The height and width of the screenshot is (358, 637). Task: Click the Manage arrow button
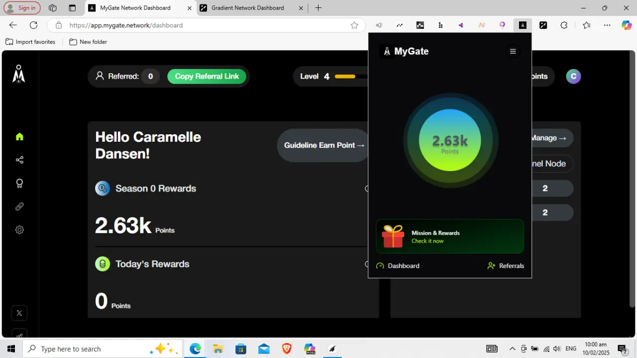pos(548,138)
